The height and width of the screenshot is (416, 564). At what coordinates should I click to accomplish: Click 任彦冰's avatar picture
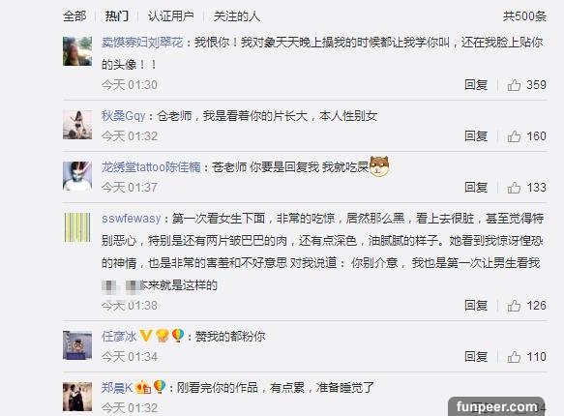(77, 345)
